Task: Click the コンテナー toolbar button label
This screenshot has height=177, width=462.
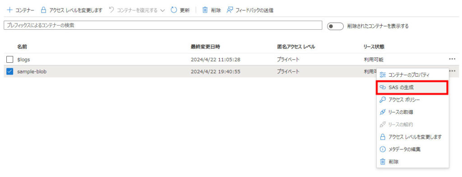Action: pos(25,10)
